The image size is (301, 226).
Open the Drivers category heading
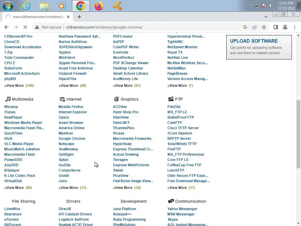point(73,201)
